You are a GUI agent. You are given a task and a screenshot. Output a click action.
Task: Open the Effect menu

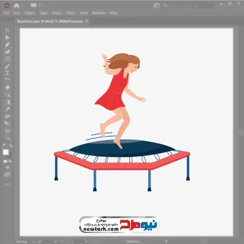point(71,13)
